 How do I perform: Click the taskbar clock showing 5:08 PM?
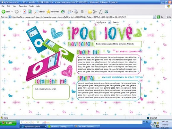(165, 121)
